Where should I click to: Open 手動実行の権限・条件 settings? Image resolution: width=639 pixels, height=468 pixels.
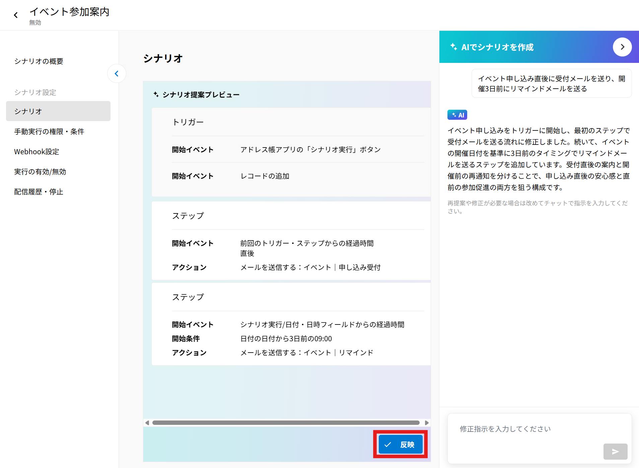point(49,131)
